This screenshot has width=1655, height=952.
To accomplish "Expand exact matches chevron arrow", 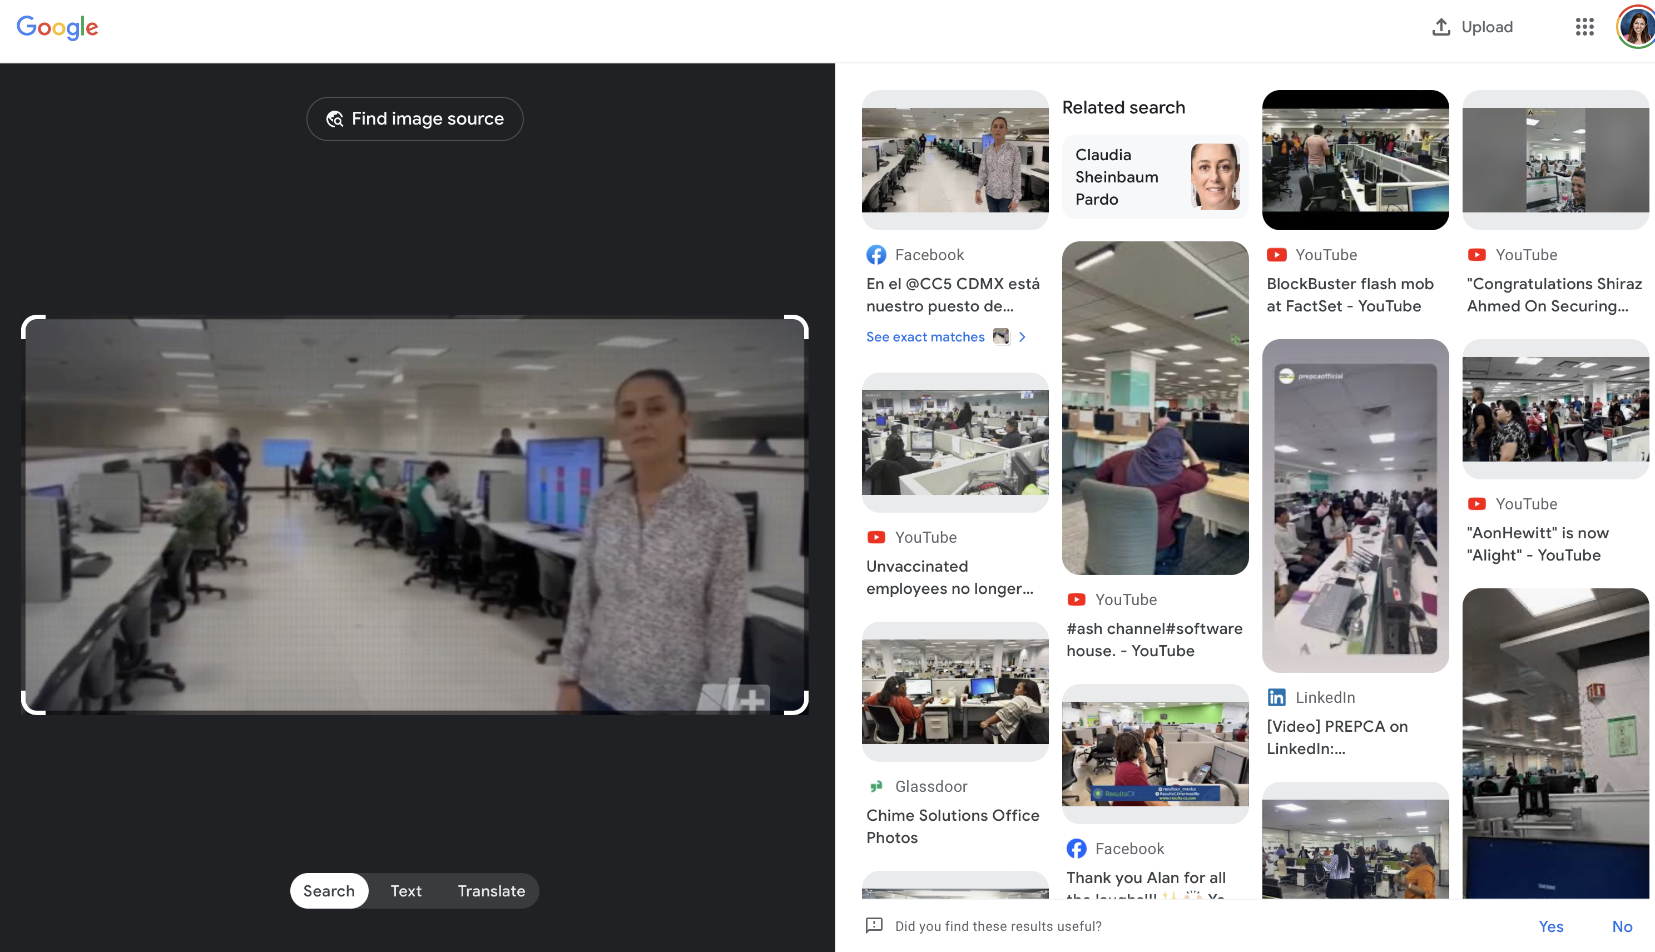I will (x=1022, y=337).
